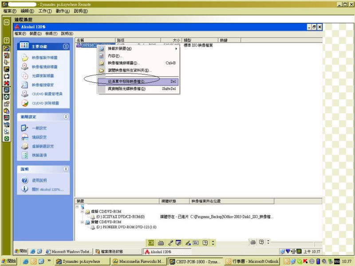Switch to Symantec pcAnywhere taskbar button

(x=82, y=262)
